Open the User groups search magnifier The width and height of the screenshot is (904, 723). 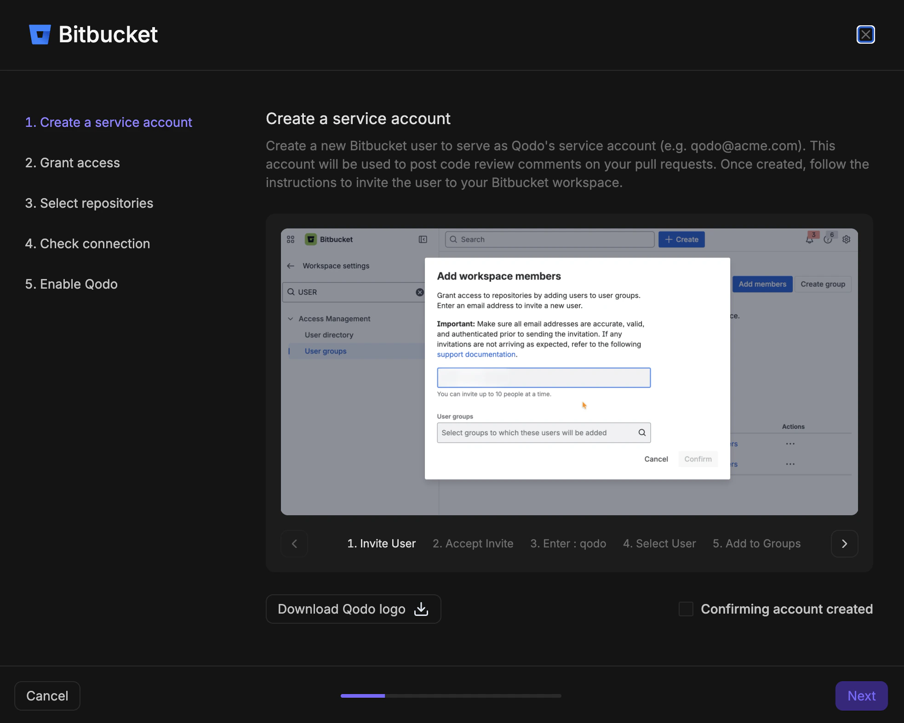pyautogui.click(x=641, y=433)
